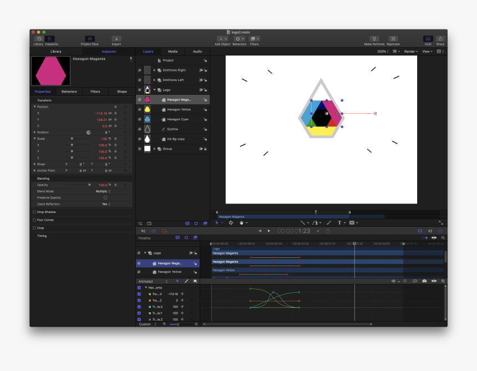This screenshot has height=371, width=477.
Task: Switch to the Media tab
Action: pos(172,51)
